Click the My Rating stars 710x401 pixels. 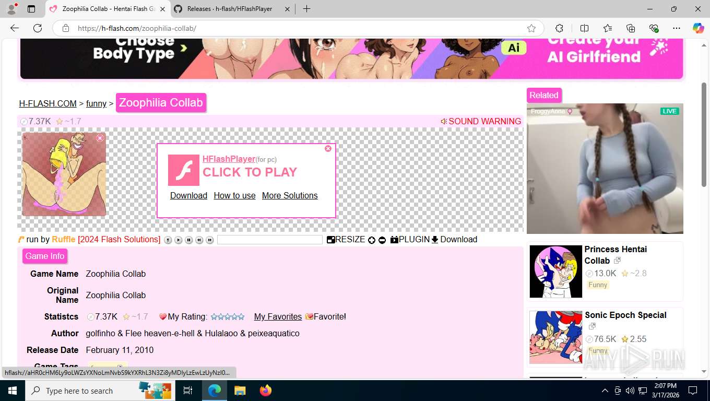(x=227, y=316)
